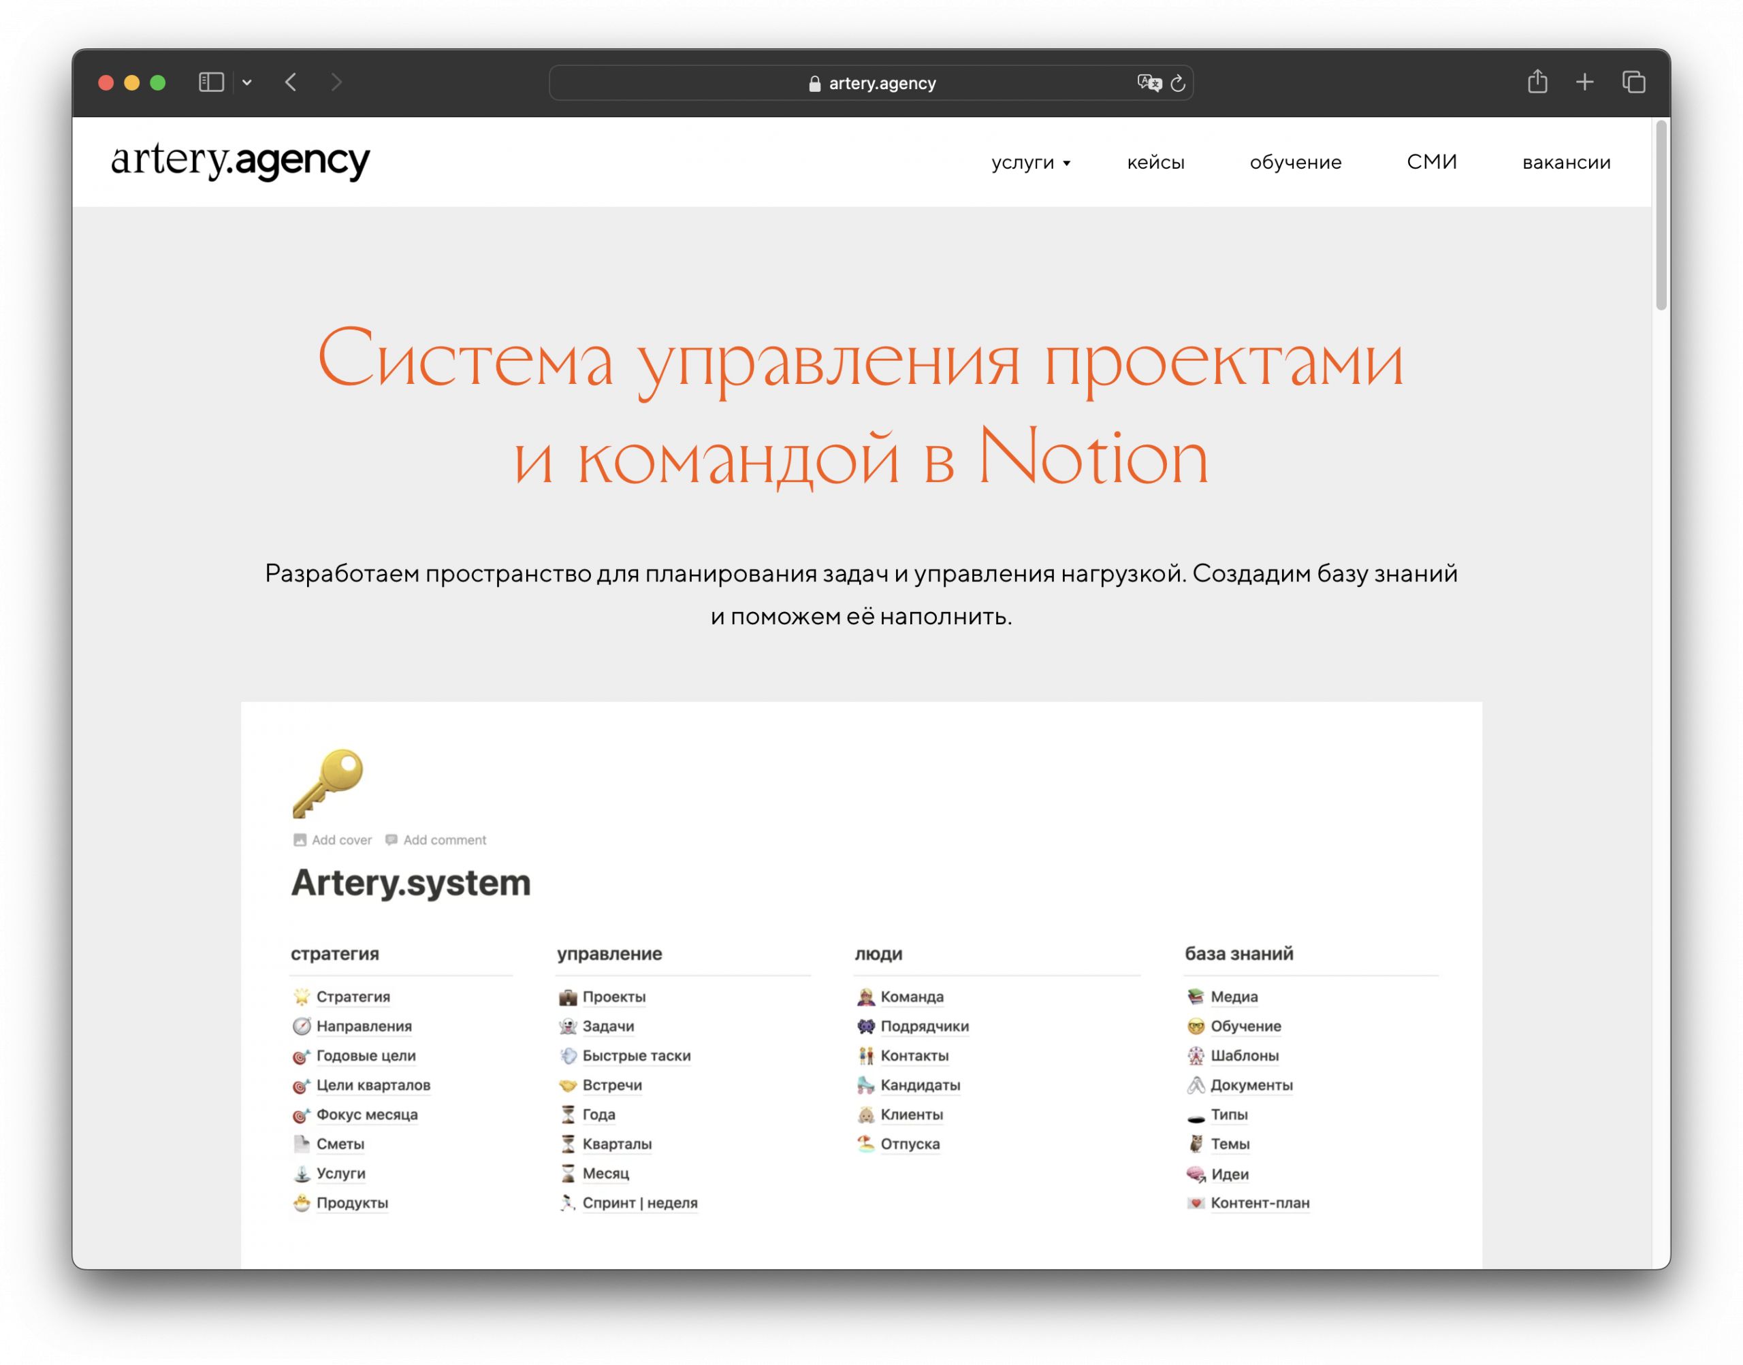This screenshot has width=1743, height=1365.
Task: Click the roller skate icon beside Кандидаты
Action: tap(865, 1085)
